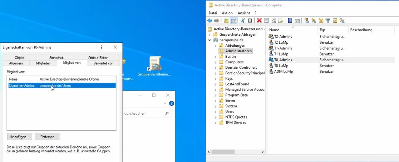
Task: Open the Sicherheit tab
Action: coord(56,58)
